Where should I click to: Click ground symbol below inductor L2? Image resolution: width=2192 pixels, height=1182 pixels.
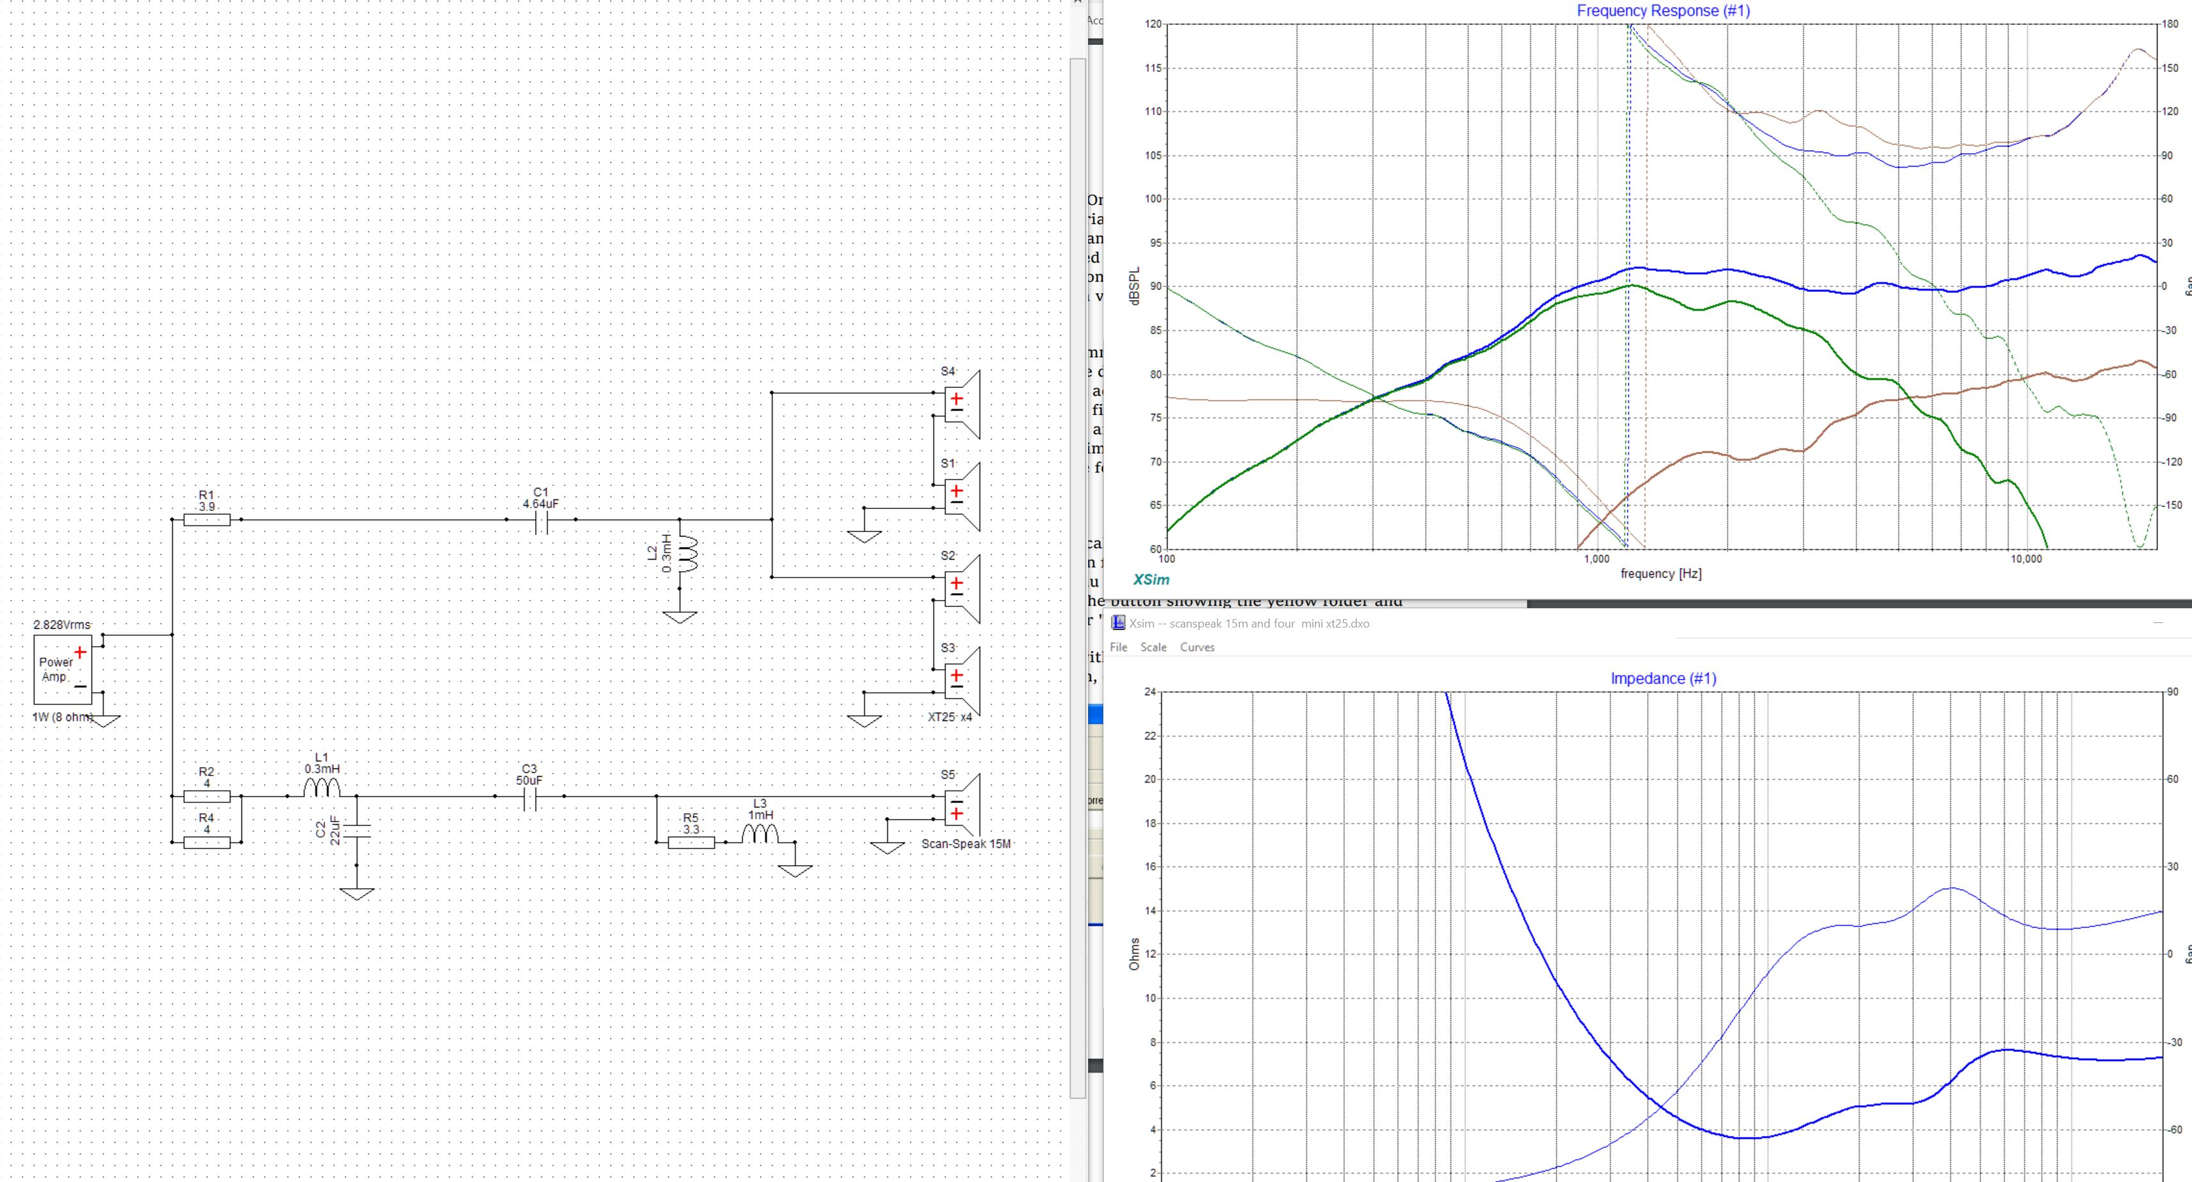pos(679,617)
